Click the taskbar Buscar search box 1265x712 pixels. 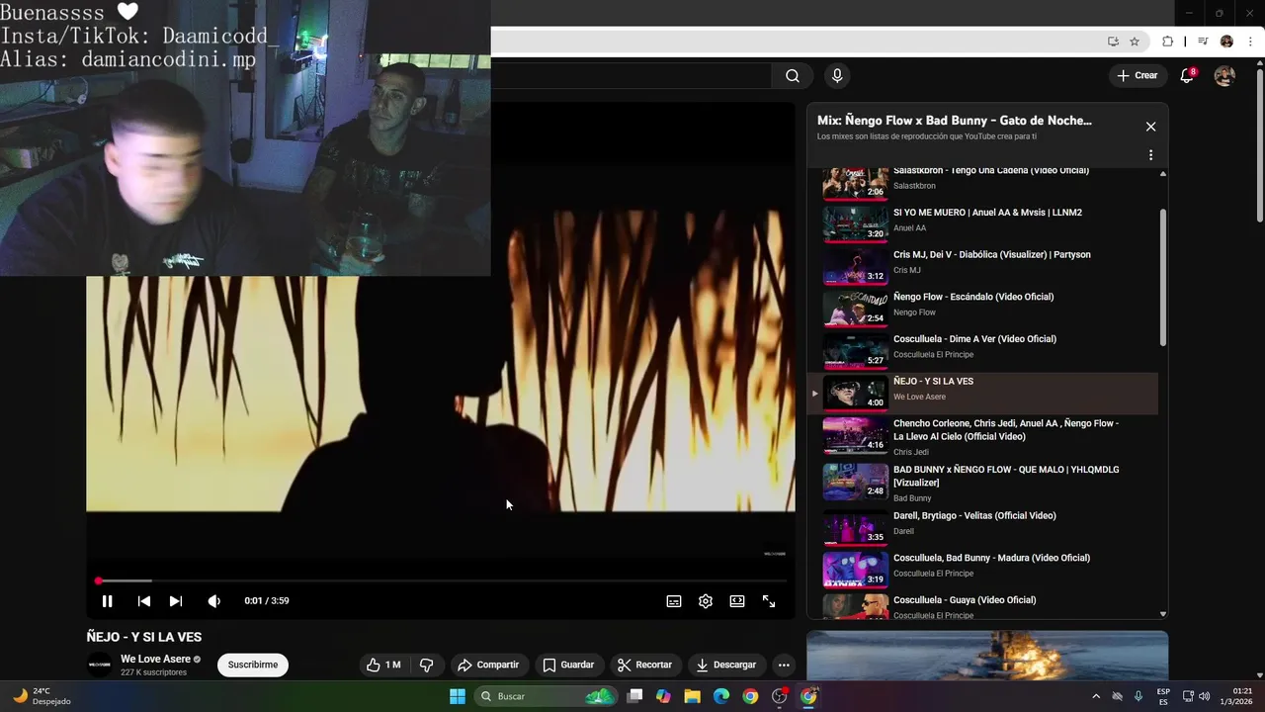[546, 696]
